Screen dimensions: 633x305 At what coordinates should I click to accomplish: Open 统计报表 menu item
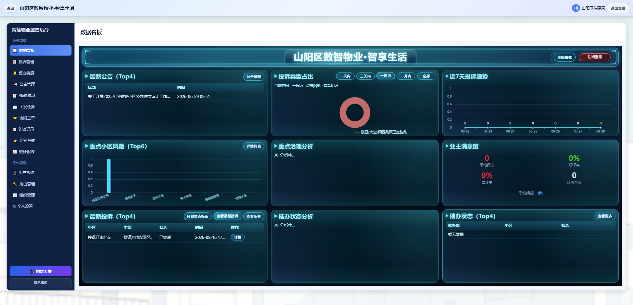click(40, 152)
